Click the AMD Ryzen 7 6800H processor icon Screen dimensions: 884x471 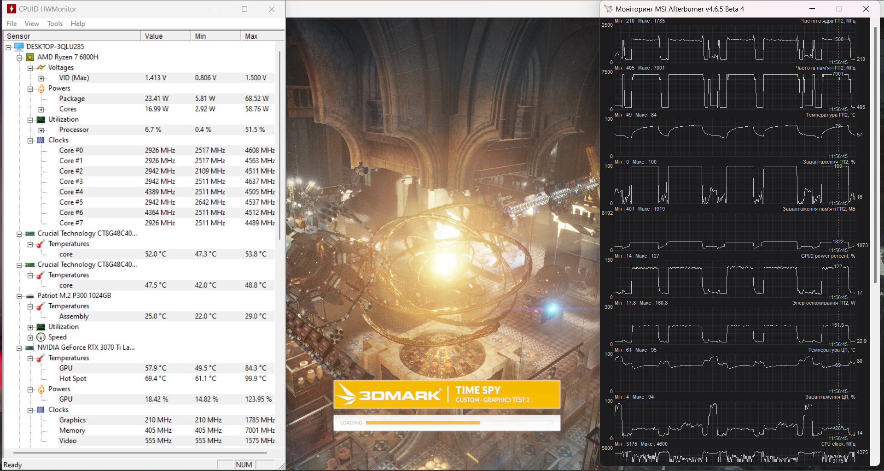(x=30, y=57)
